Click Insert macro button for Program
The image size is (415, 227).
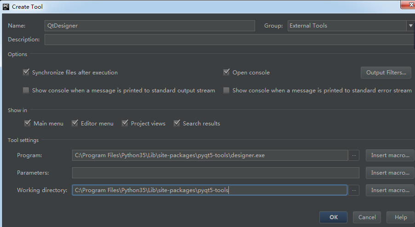click(x=390, y=155)
